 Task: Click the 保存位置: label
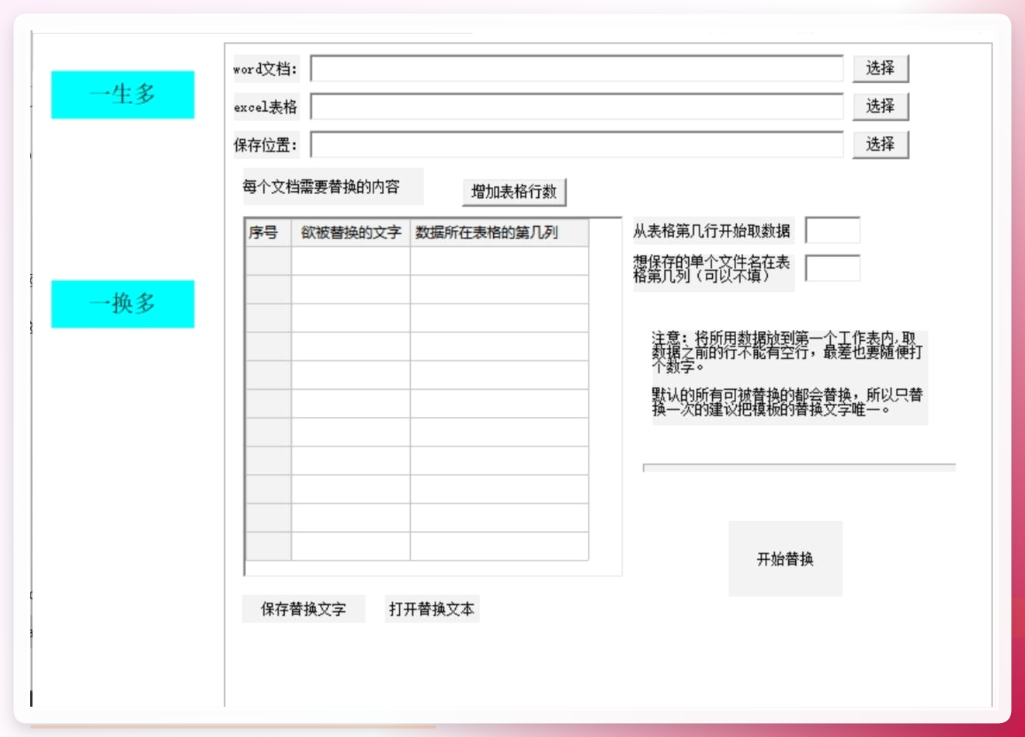click(x=266, y=145)
